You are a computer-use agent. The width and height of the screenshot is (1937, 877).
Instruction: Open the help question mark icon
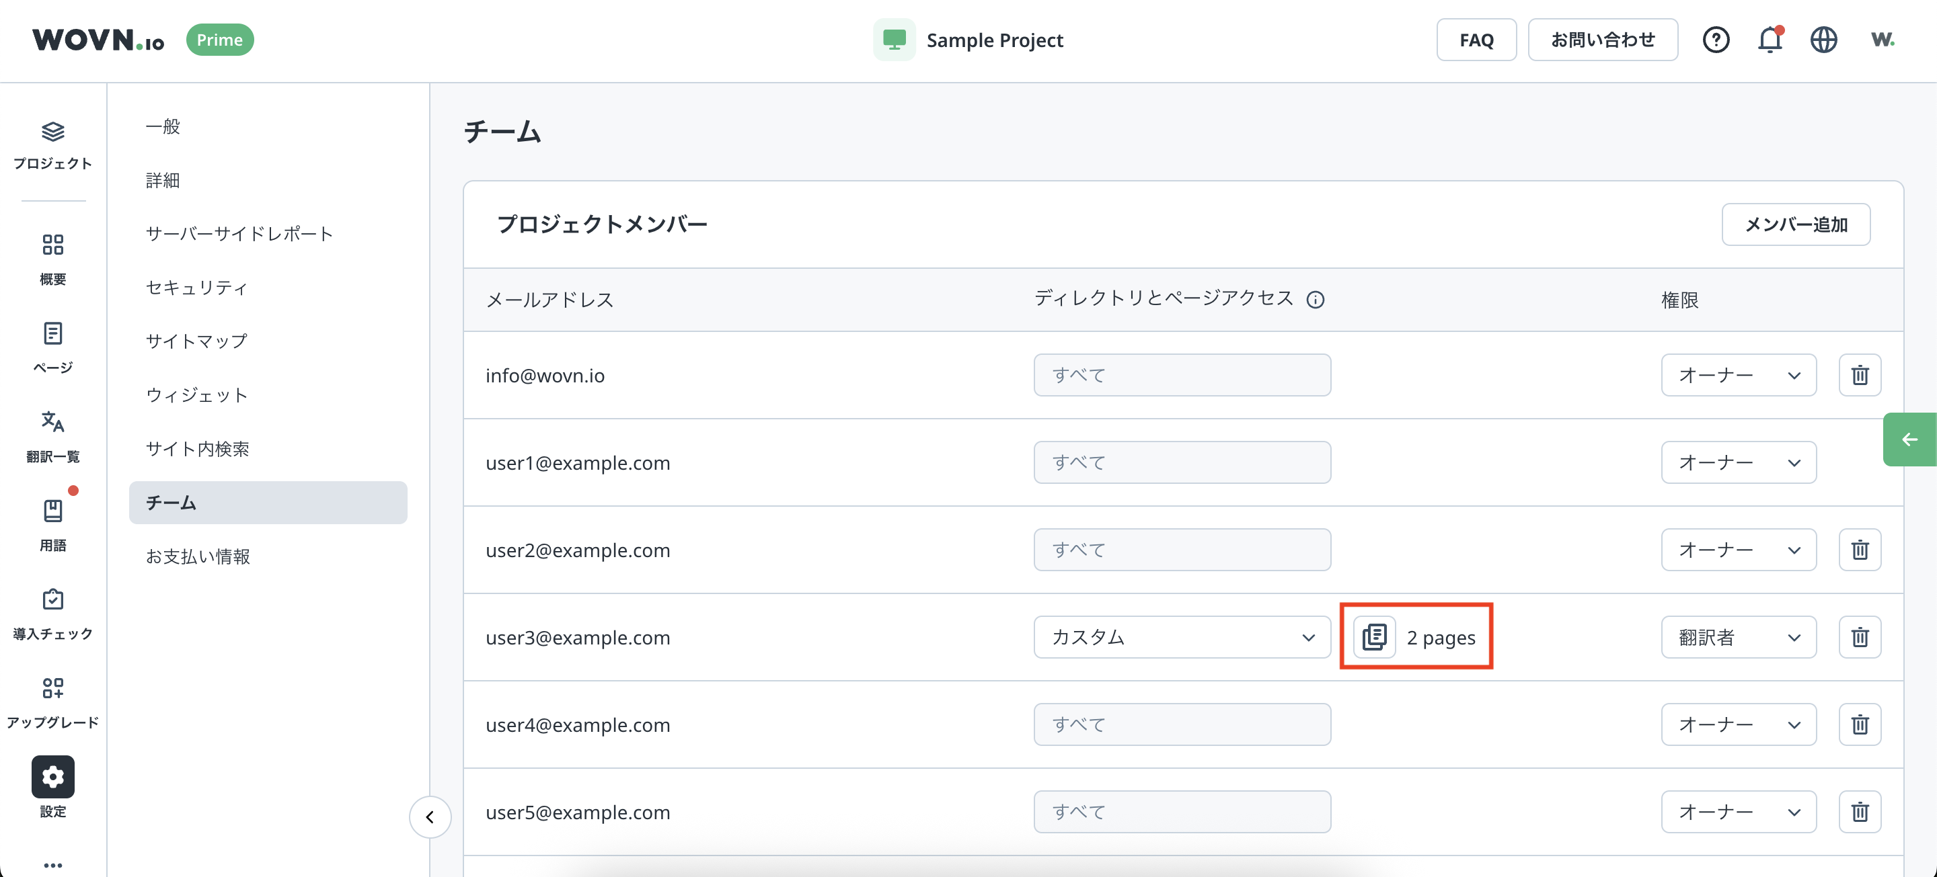point(1716,40)
